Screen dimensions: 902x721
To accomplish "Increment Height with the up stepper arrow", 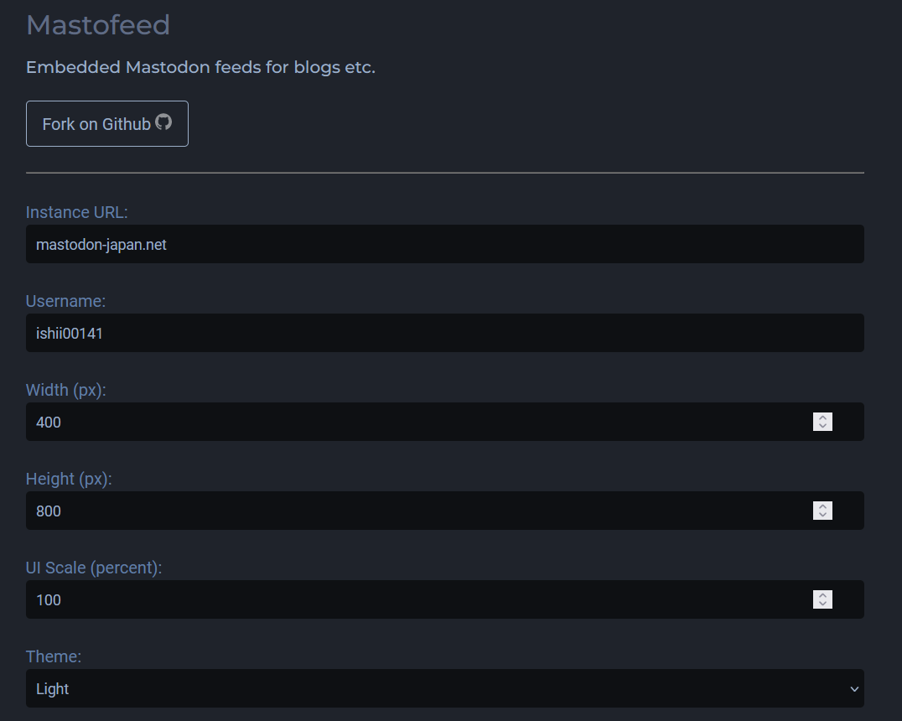I will pos(822,506).
